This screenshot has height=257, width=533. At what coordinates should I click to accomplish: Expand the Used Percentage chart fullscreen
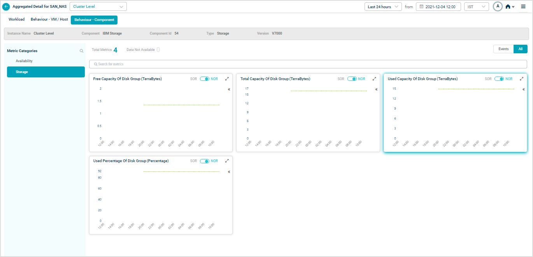pos(227,161)
